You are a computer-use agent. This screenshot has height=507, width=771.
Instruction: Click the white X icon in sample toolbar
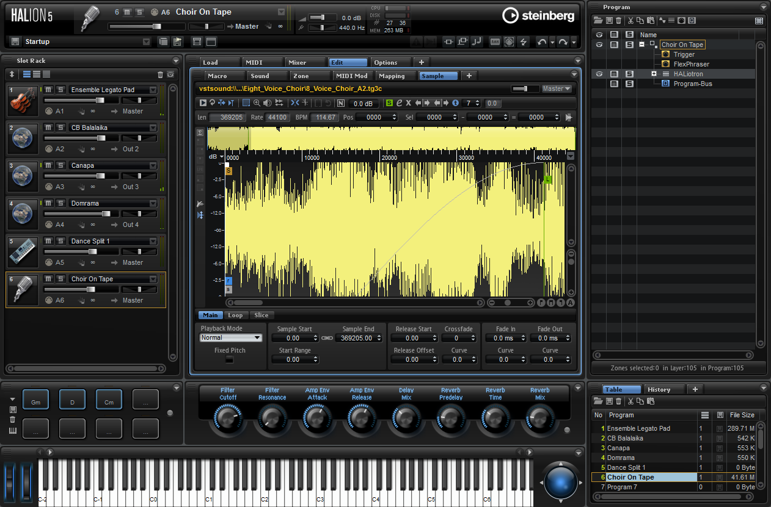pyautogui.click(x=409, y=103)
